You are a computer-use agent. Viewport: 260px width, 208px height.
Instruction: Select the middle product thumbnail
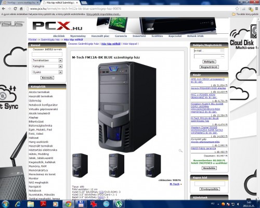pos(116,165)
